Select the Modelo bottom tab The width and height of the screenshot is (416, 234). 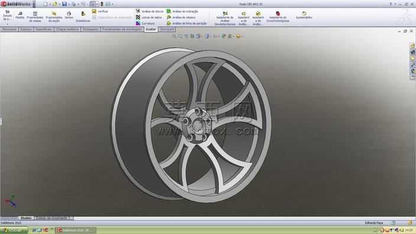[26, 218]
